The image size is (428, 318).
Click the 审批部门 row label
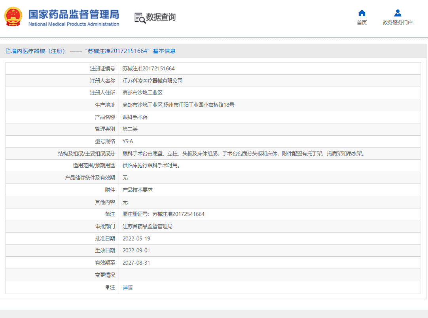point(105,226)
